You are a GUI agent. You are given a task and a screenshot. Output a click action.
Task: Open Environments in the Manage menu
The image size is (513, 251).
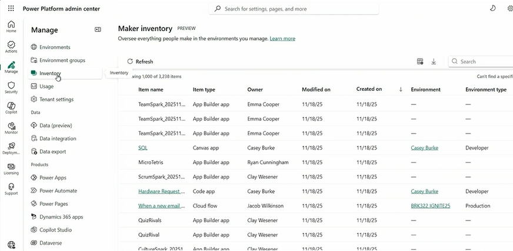click(x=55, y=48)
